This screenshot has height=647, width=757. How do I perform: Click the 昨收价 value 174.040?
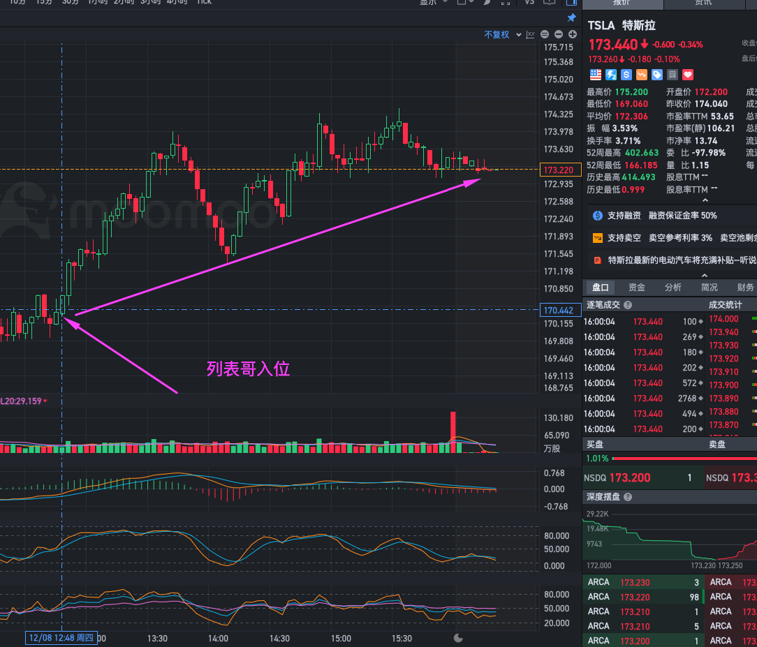[711, 104]
